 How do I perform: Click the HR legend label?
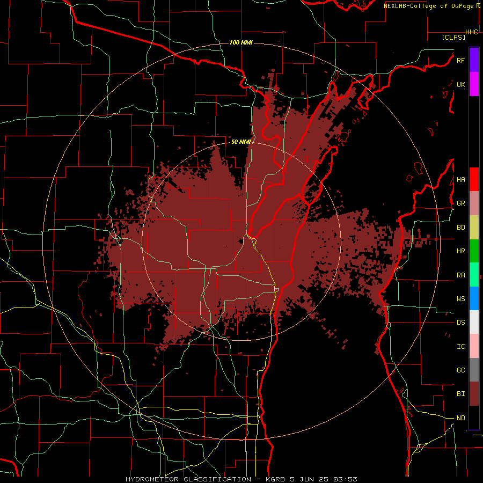pyautogui.click(x=460, y=251)
